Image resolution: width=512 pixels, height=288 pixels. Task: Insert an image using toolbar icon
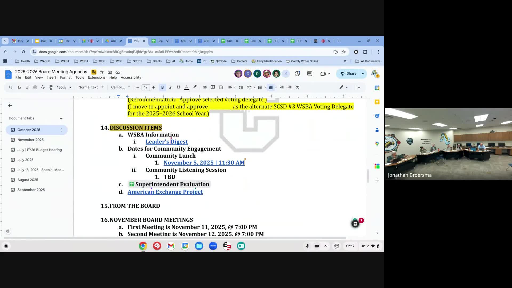pos(221,87)
